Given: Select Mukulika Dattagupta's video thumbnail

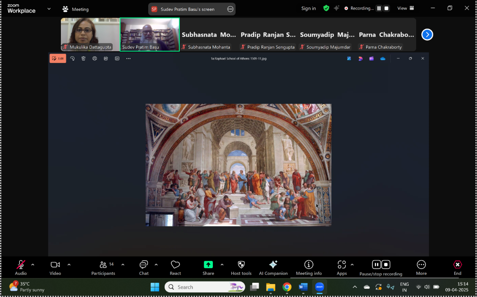Looking at the screenshot, I should (x=90, y=34).
